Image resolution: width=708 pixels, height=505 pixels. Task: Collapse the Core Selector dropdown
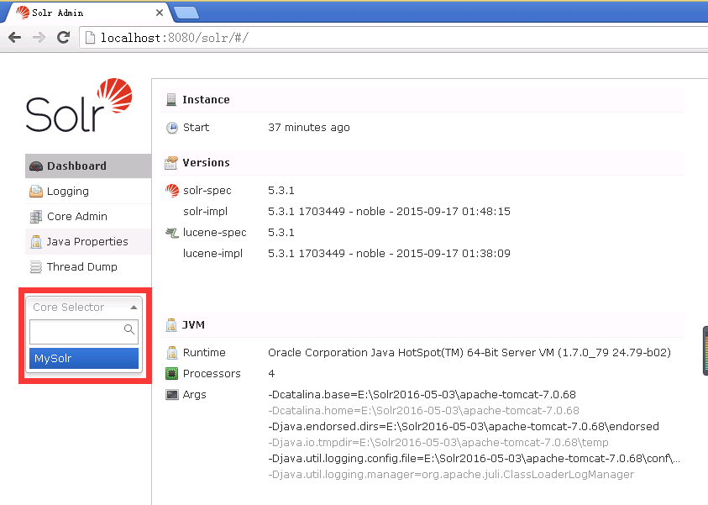84,308
